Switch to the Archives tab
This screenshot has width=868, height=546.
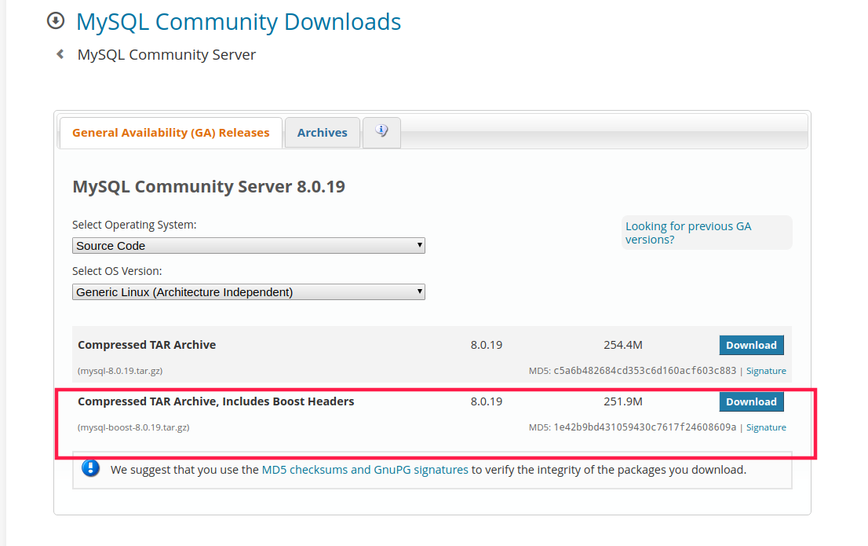(323, 133)
